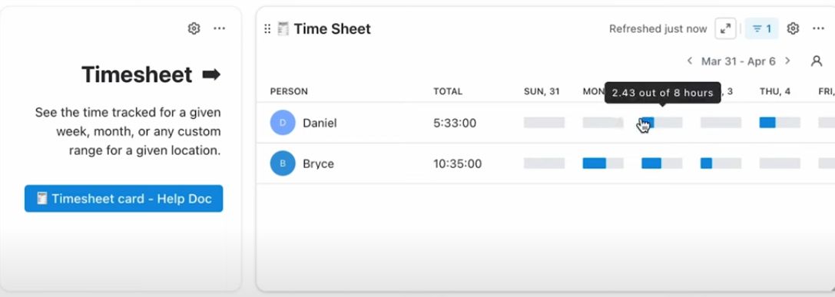Open the Mar 31 - Apr 6 date range

(x=738, y=61)
